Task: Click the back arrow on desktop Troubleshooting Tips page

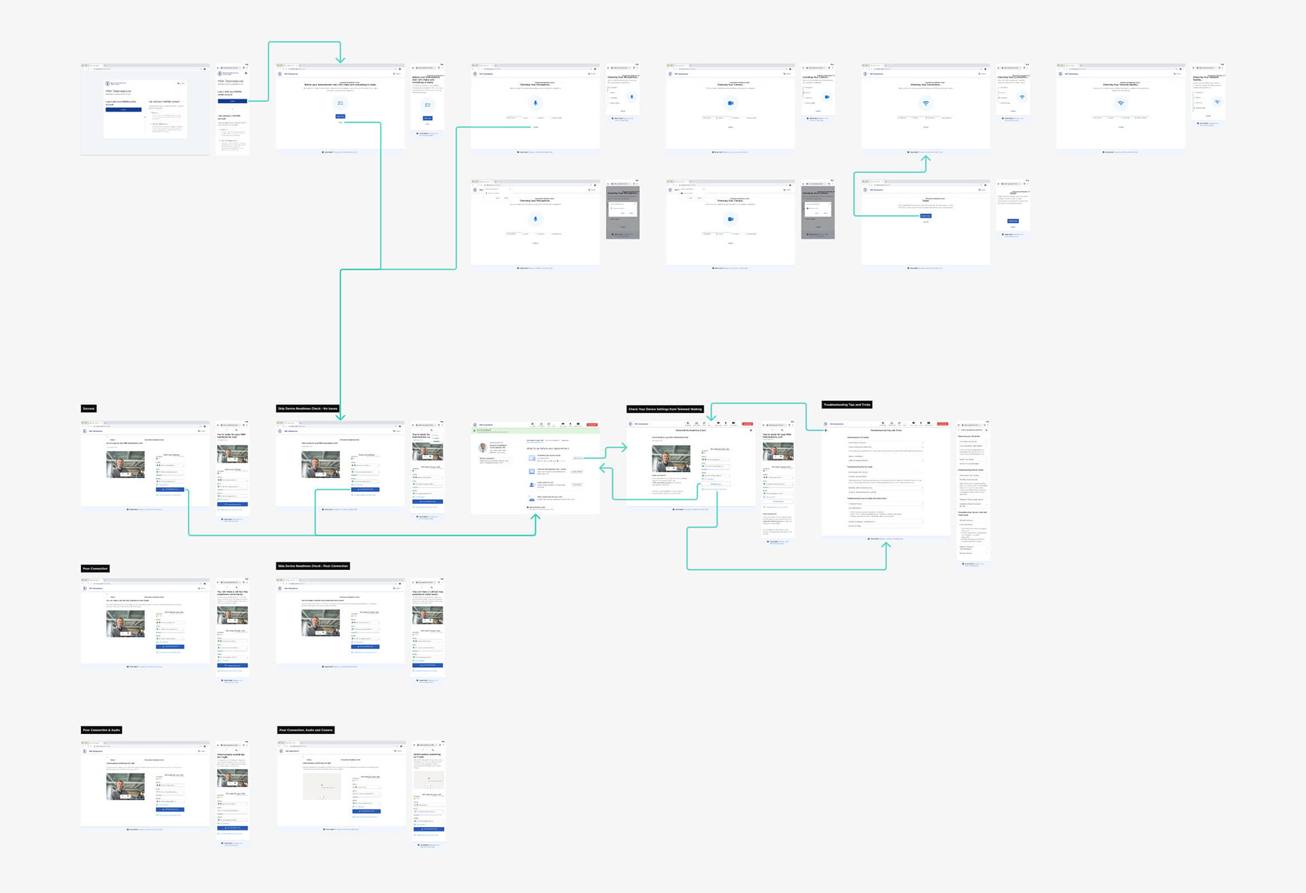Action: coord(826,430)
